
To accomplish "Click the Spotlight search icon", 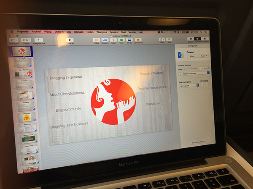I will click(x=202, y=32).
